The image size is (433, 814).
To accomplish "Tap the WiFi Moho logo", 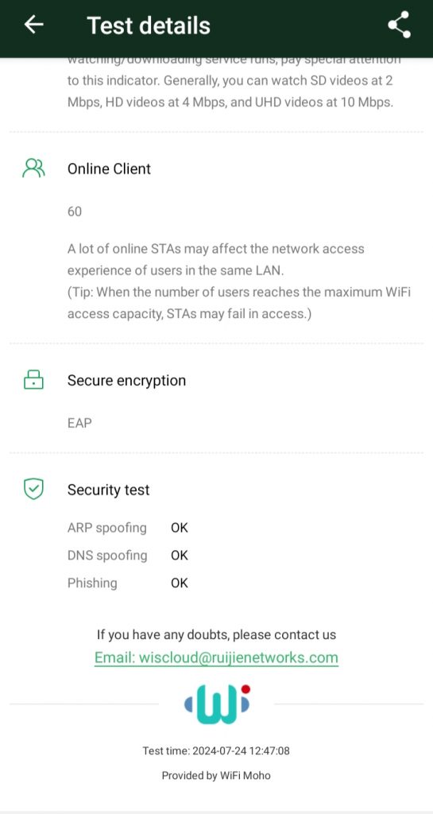I will click(x=217, y=704).
